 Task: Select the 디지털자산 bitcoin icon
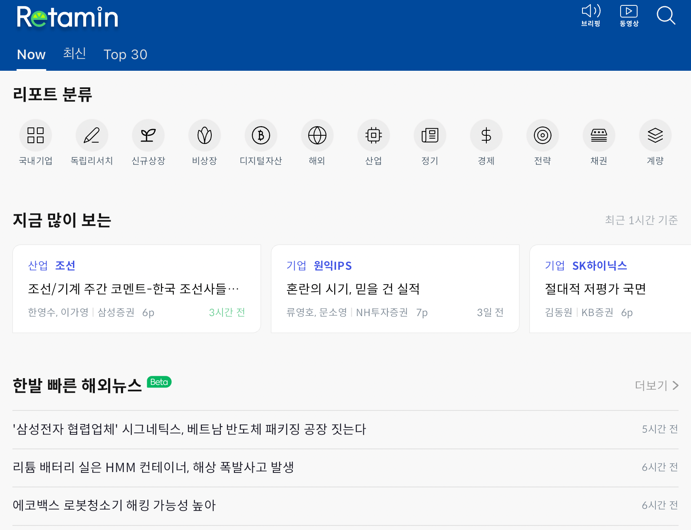click(261, 135)
